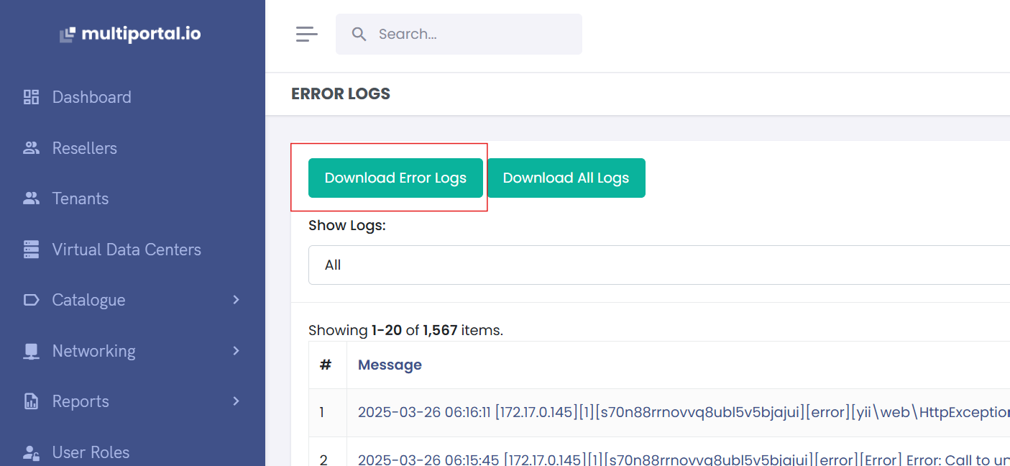
Task: Click the User Roles lock icon
Action: pyautogui.click(x=31, y=452)
